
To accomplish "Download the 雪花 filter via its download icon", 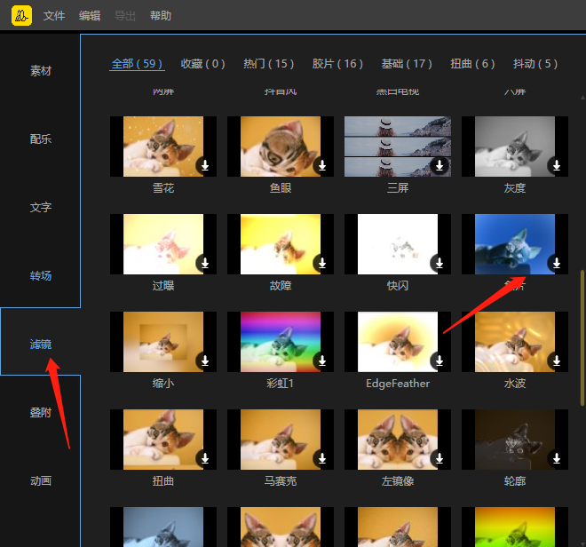I will [x=204, y=165].
